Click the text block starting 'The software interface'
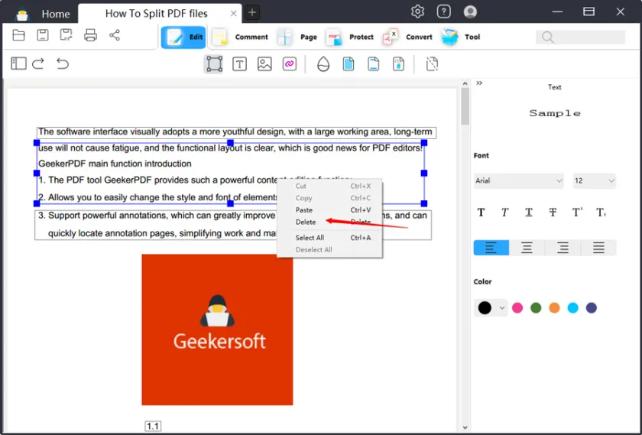The width and height of the screenshot is (642, 435). [x=236, y=132]
